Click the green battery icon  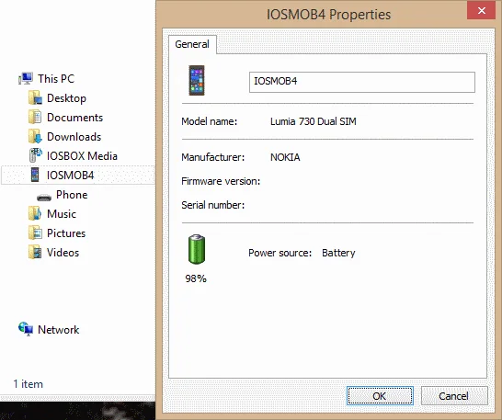pos(197,249)
